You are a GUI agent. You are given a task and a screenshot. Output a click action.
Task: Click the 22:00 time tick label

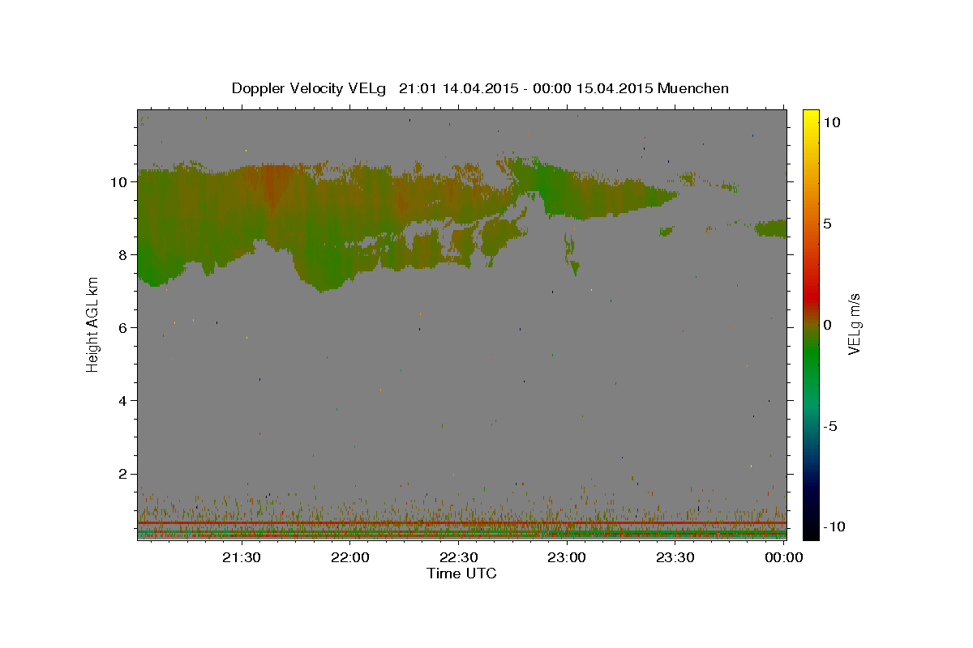click(x=350, y=557)
